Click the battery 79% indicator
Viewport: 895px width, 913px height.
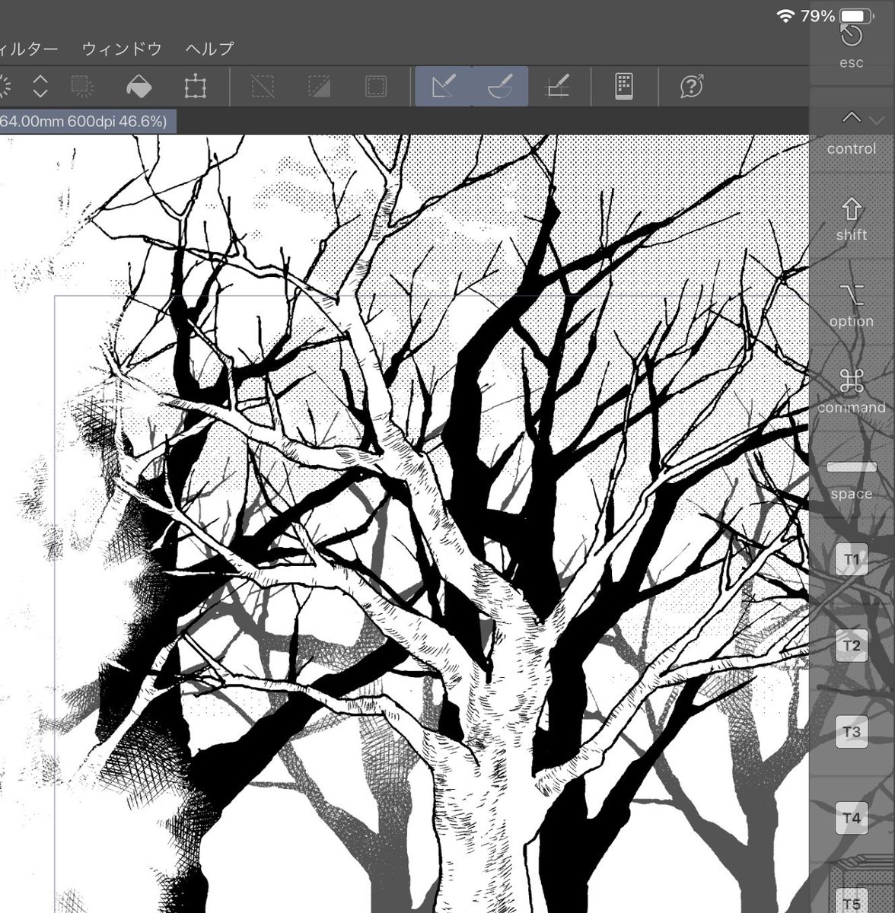(x=836, y=15)
